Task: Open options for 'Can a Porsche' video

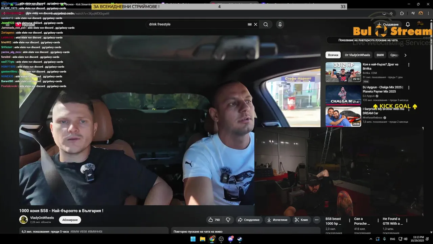Action: [378, 220]
